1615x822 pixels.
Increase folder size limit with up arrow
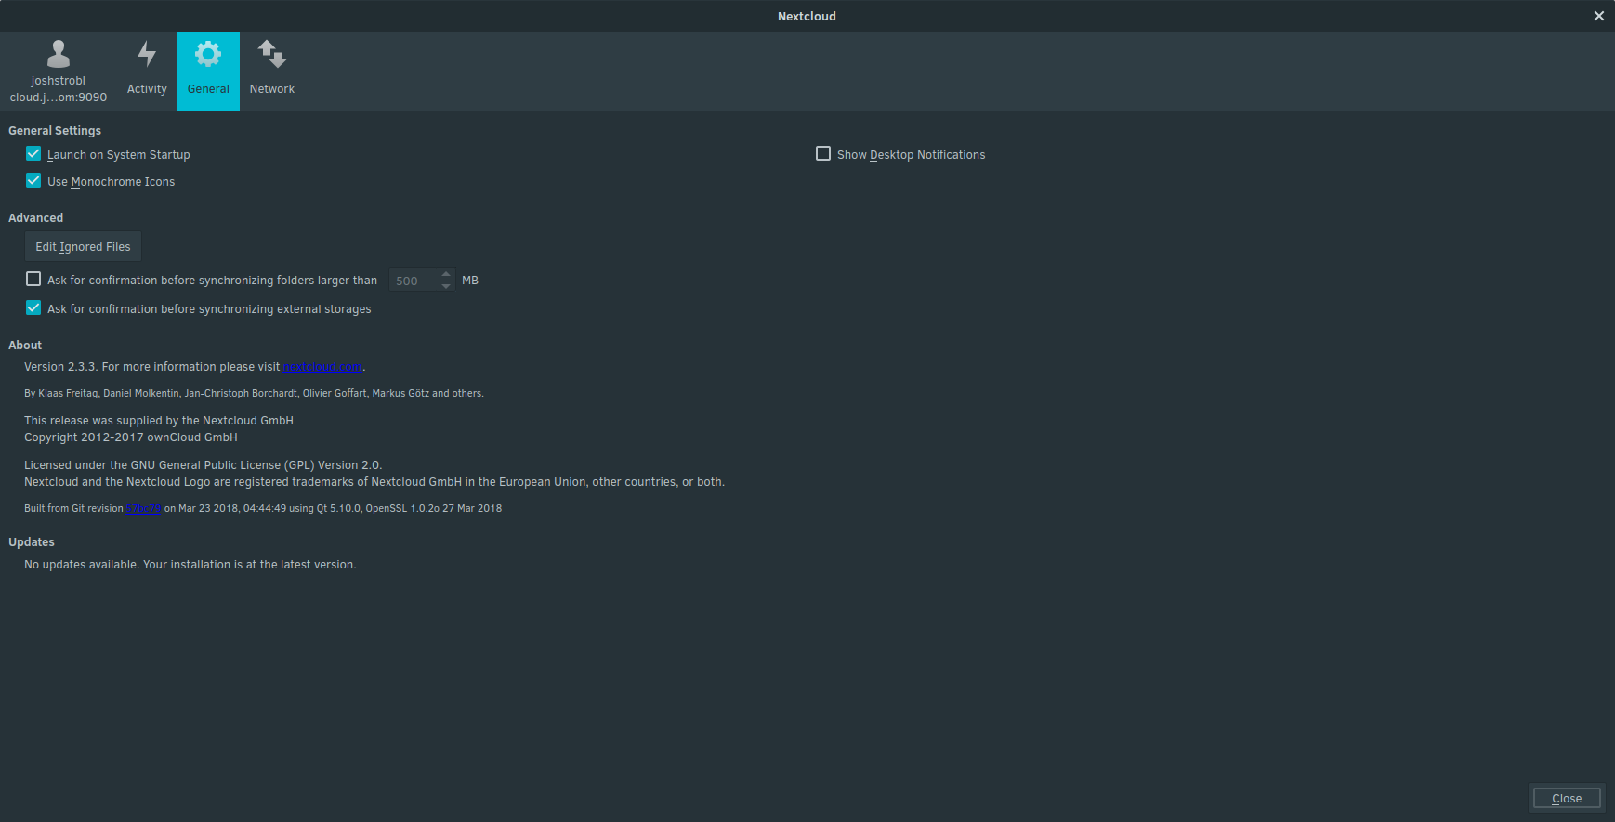tap(446, 274)
